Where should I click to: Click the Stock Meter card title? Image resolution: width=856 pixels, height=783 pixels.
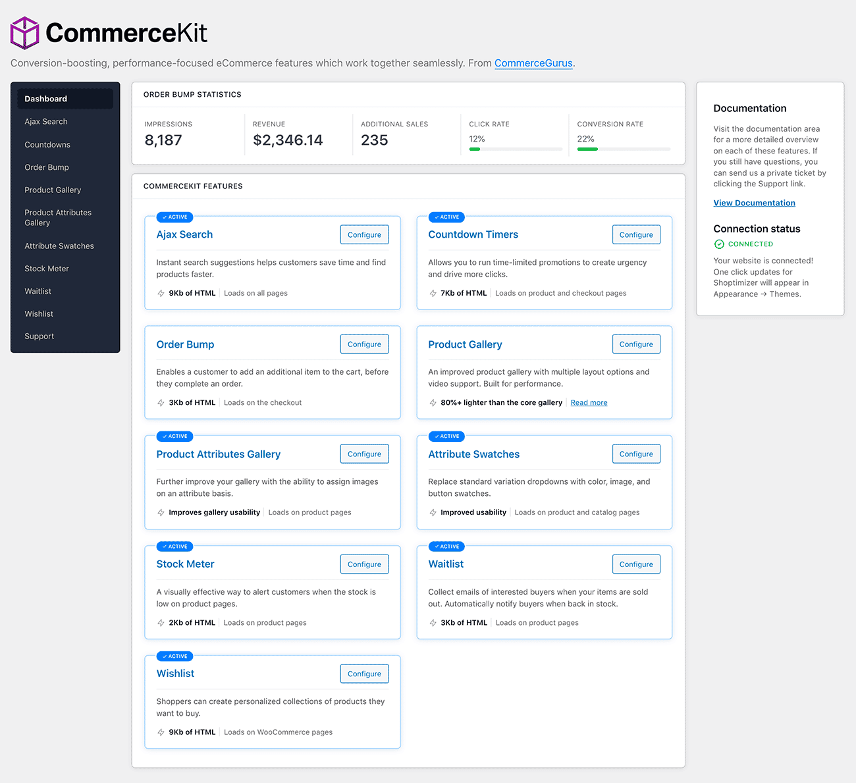[x=185, y=564]
